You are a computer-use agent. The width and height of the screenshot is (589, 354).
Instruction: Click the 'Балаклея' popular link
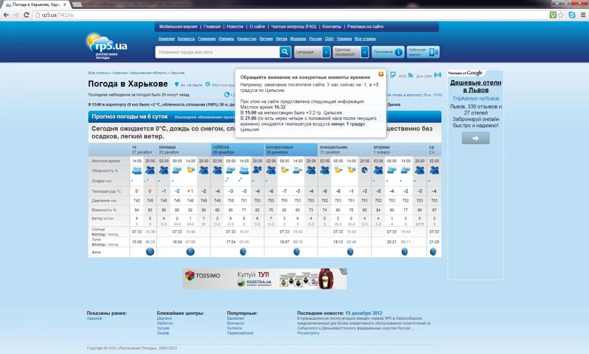click(x=236, y=319)
